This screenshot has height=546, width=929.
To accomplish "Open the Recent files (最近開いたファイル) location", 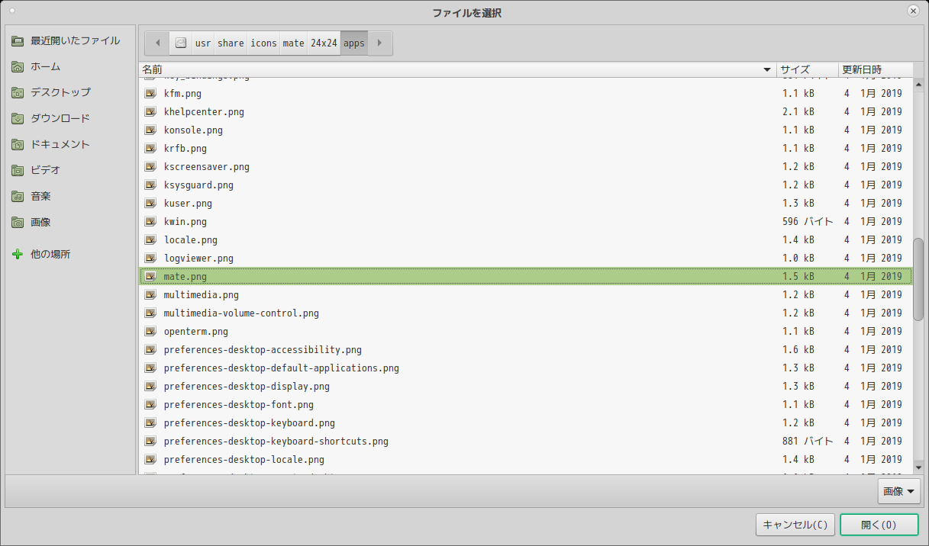I will [x=66, y=40].
